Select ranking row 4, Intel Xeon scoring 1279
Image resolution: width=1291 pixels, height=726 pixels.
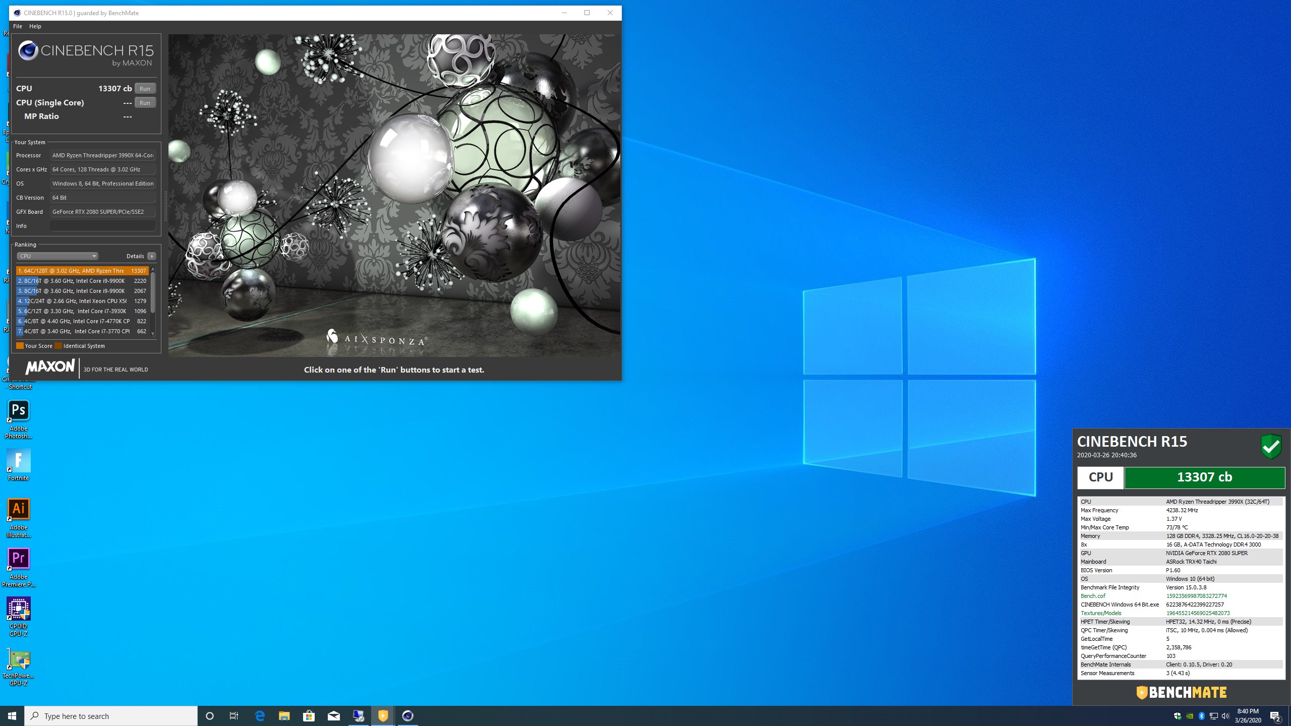[82, 301]
